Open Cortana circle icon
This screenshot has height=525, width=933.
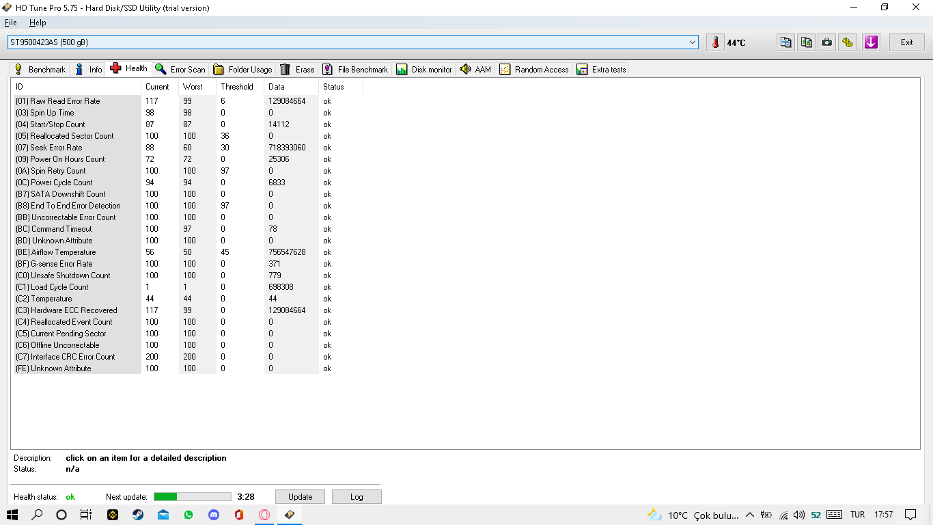[61, 515]
